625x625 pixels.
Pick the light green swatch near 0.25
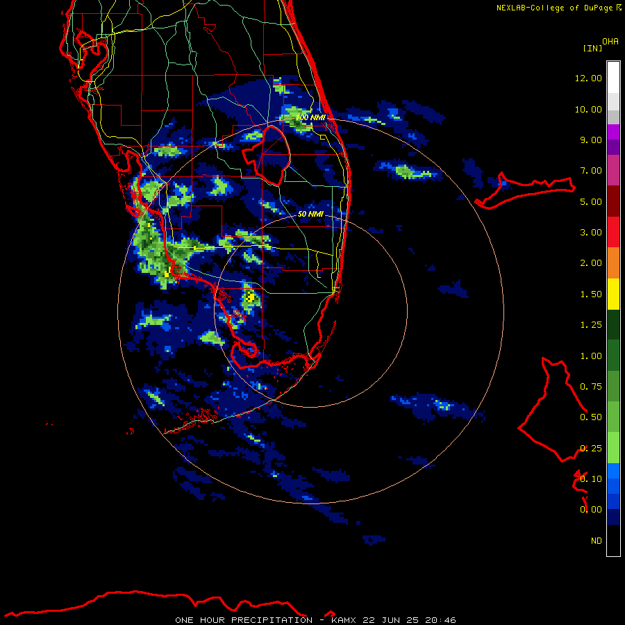(x=613, y=448)
